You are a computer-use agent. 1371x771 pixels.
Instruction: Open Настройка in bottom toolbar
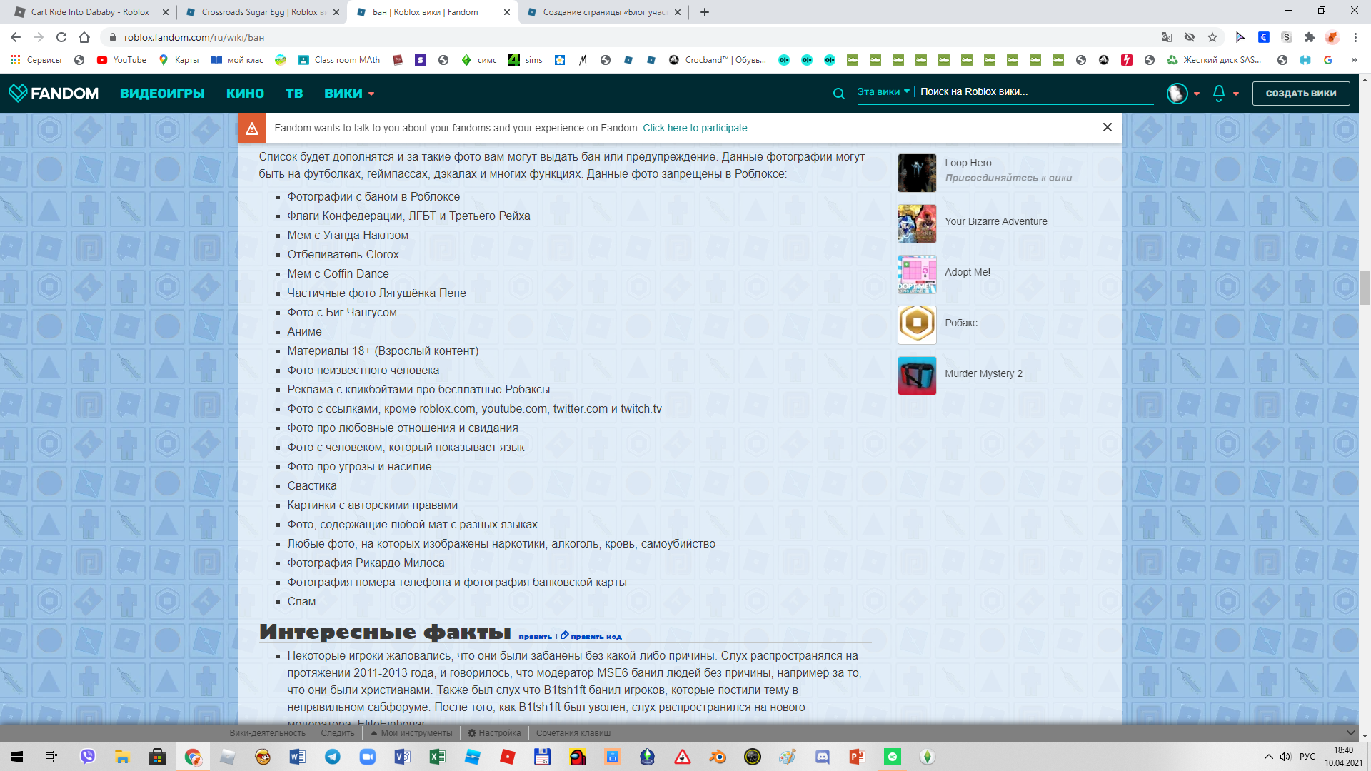494,733
